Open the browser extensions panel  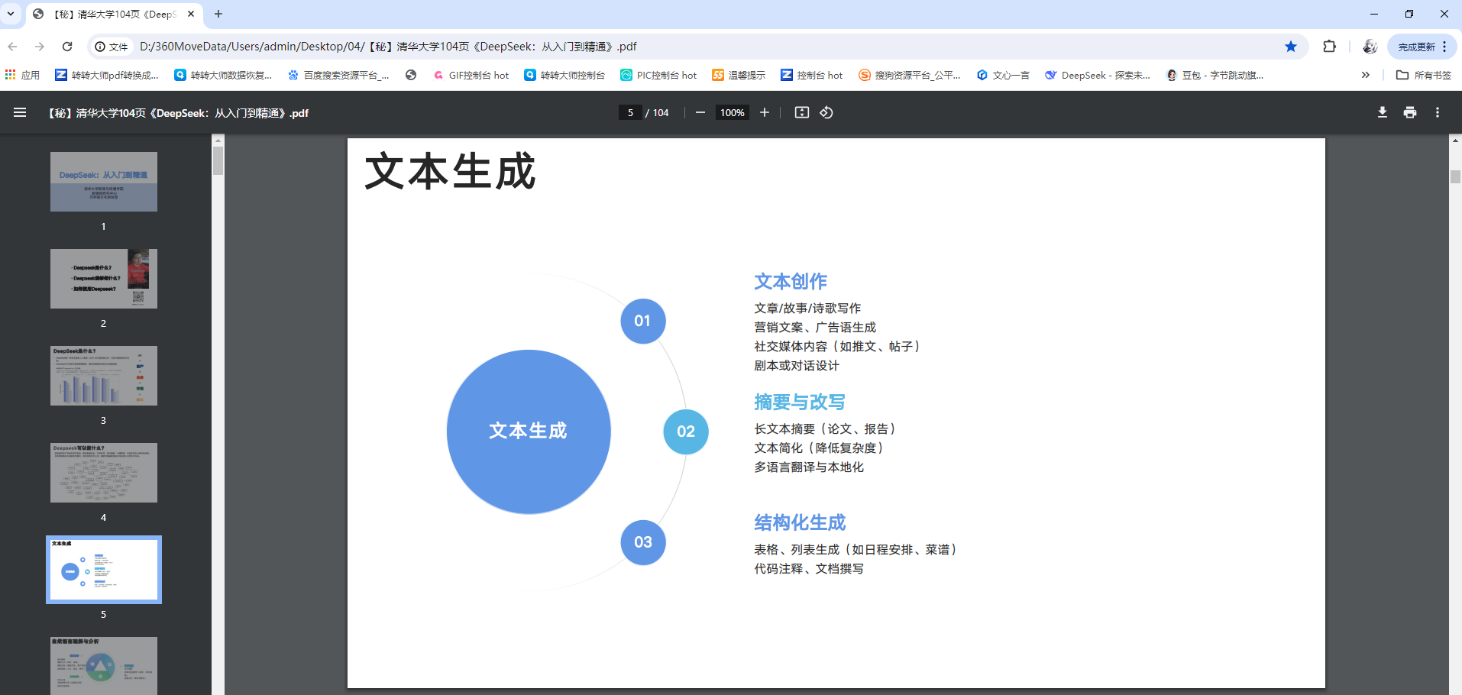1330,47
